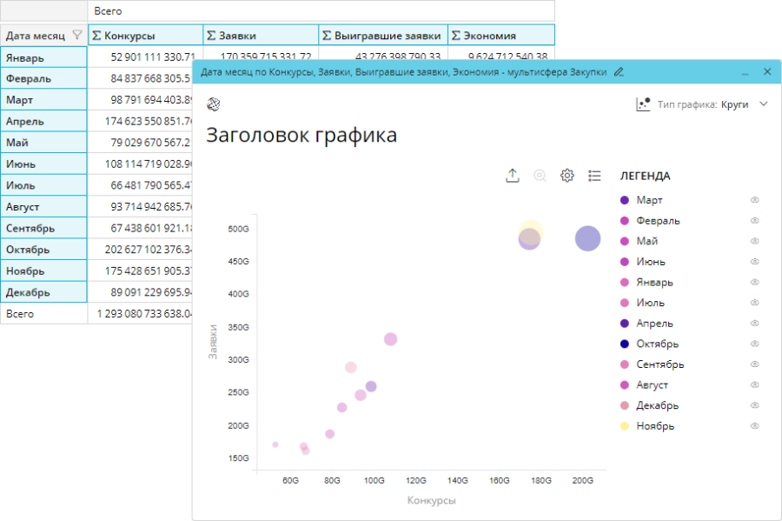Screen dimensions: 782x521
Task: Click the scatter chart type icon
Action: point(643,104)
